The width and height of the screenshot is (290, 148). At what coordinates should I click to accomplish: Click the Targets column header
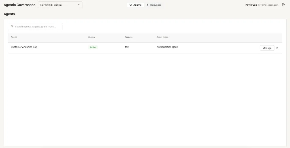pyautogui.click(x=129, y=37)
